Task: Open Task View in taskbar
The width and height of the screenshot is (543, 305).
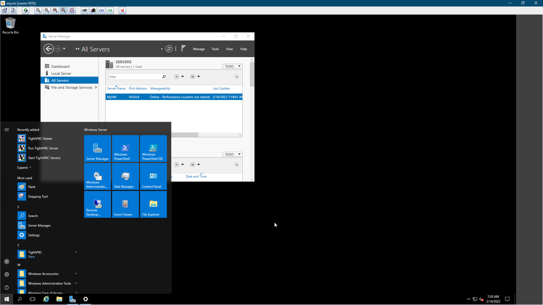Action: [x=33, y=299]
